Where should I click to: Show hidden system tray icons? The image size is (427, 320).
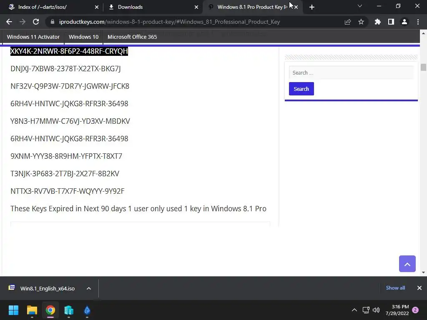tap(354, 310)
